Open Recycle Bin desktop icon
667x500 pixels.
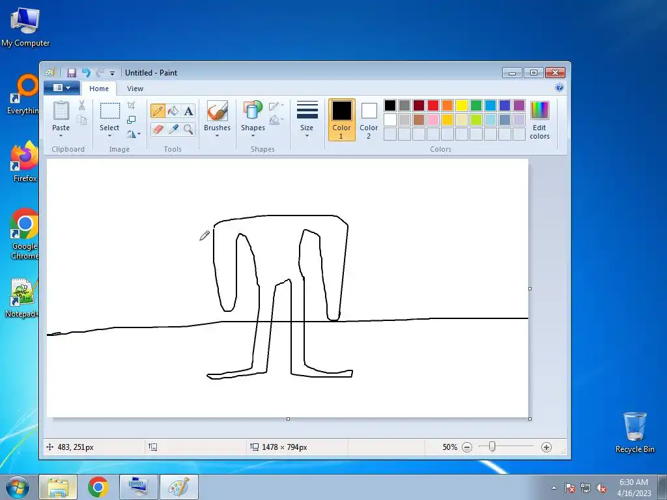click(634, 432)
